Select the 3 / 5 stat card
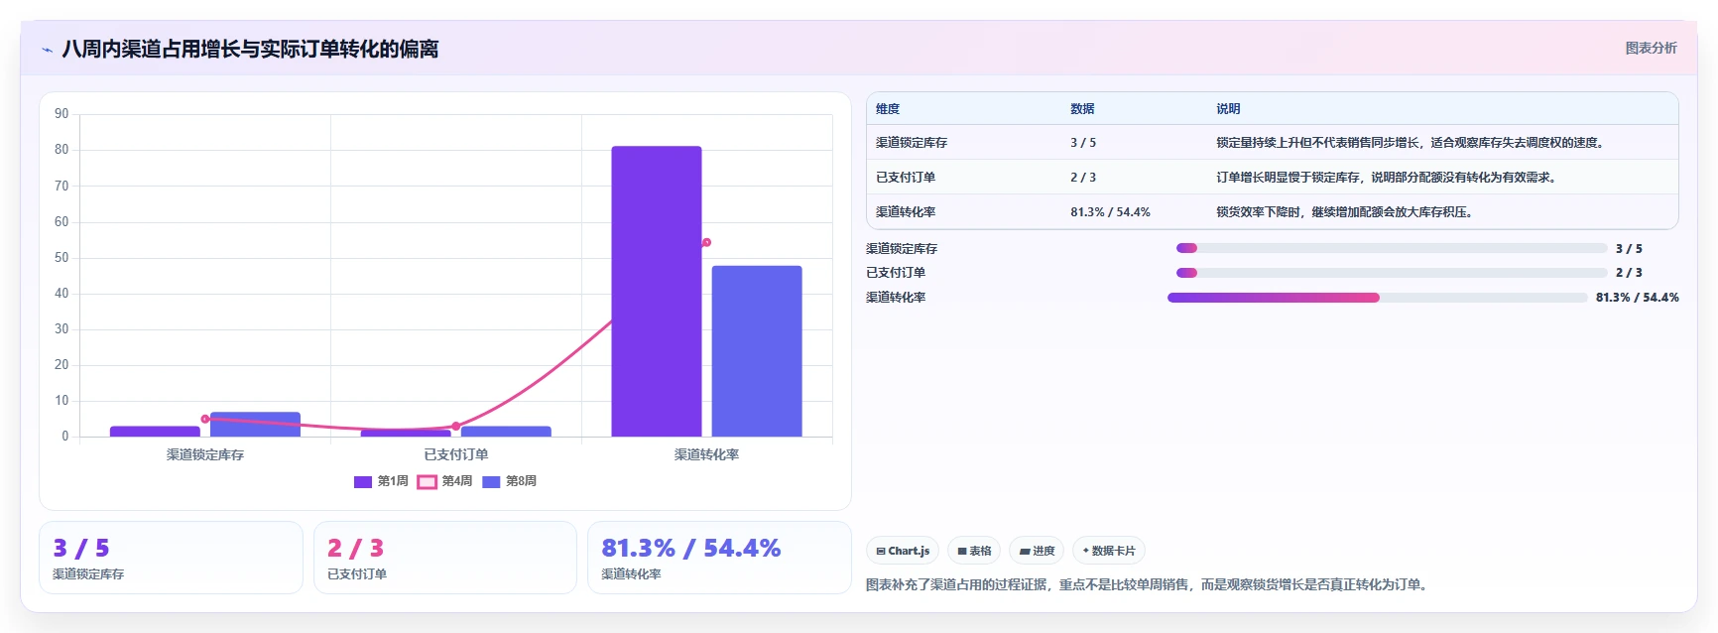 pos(171,558)
